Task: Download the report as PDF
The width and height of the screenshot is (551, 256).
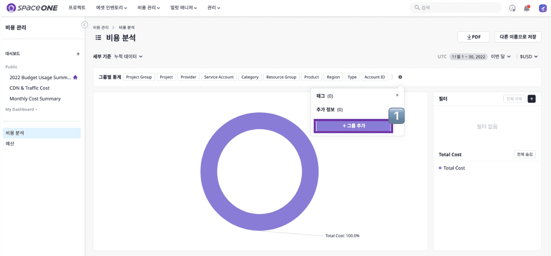Action: tap(474, 37)
